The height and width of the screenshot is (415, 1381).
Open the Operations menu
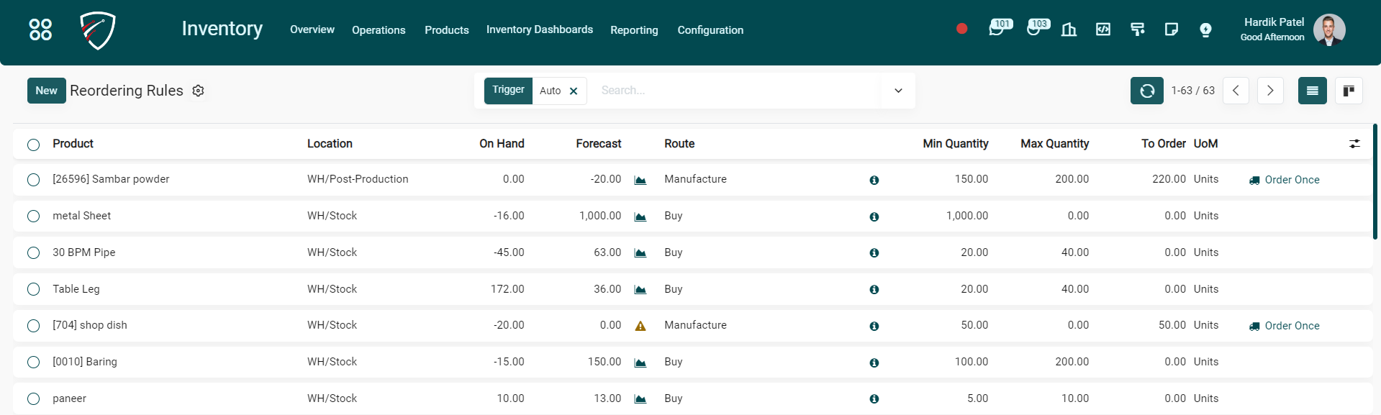379,30
